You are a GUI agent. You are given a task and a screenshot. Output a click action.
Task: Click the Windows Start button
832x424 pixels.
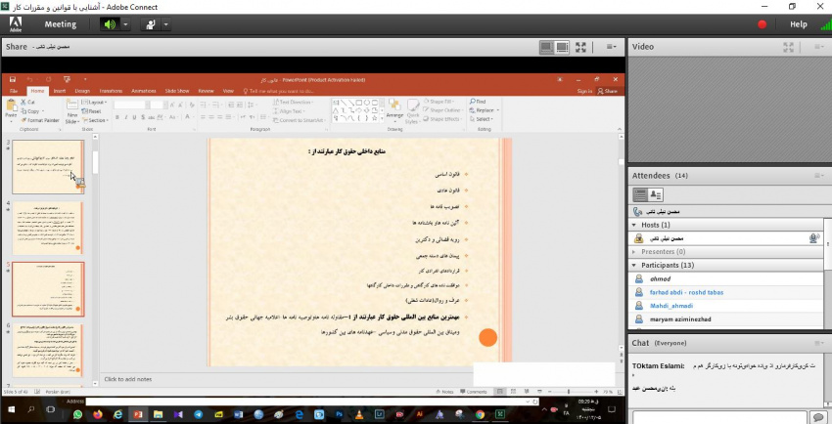(x=12, y=413)
